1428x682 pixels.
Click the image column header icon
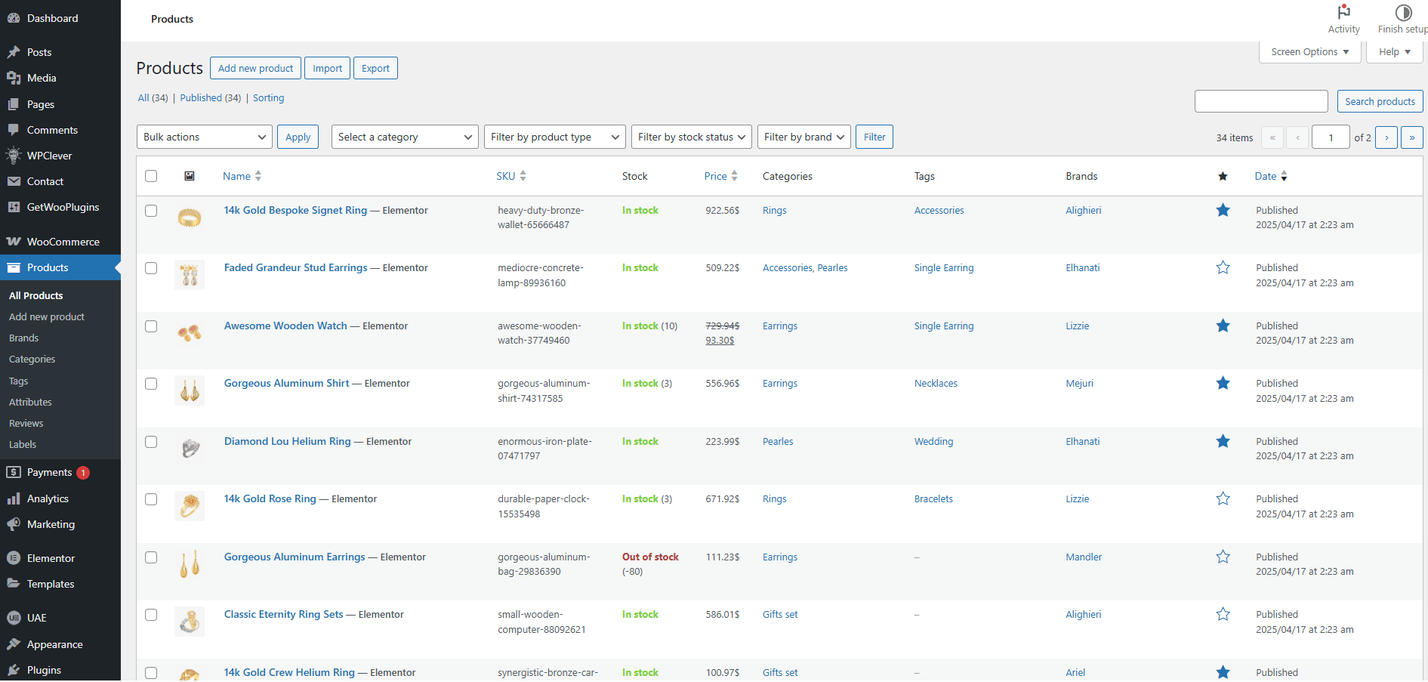[x=190, y=177]
